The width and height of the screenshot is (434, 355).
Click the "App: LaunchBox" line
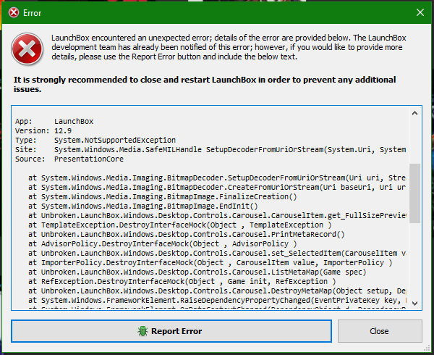pyautogui.click(x=54, y=121)
